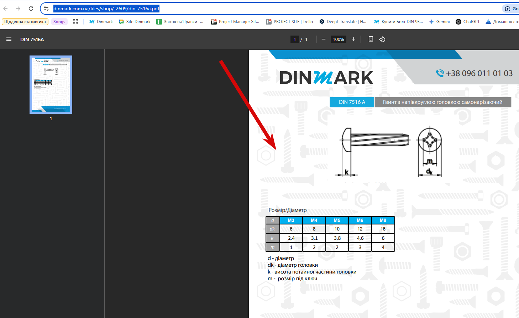
Task: Click the DIN 7516A document title
Action: (x=32, y=39)
